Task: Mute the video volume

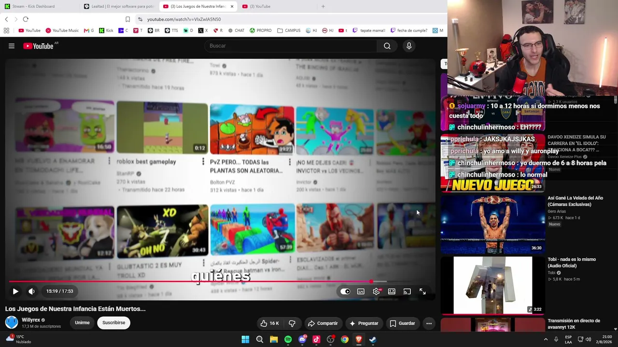Action: tap(31, 291)
